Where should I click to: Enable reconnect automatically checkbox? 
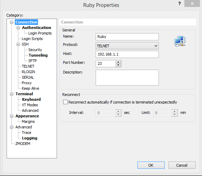point(65,102)
